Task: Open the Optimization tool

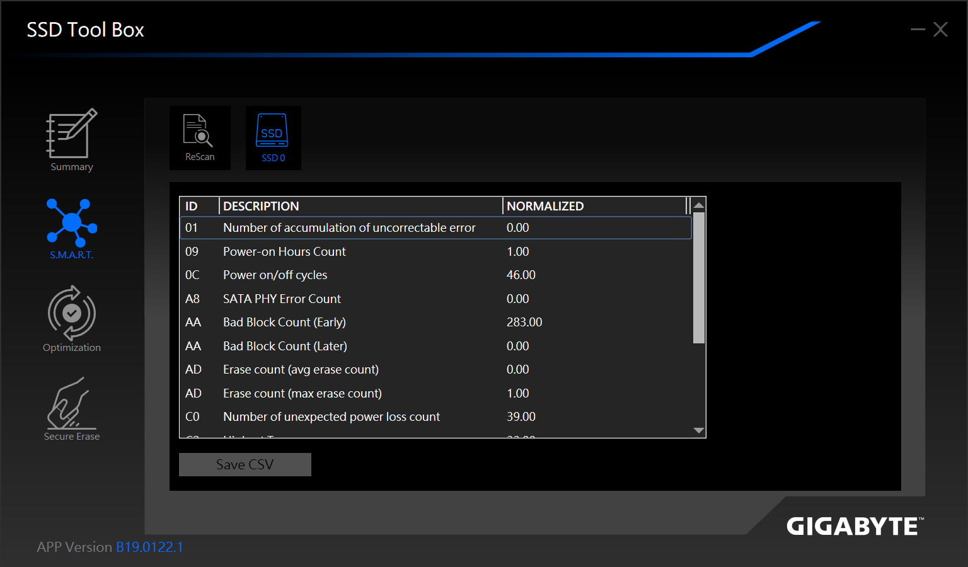Action: [72, 318]
